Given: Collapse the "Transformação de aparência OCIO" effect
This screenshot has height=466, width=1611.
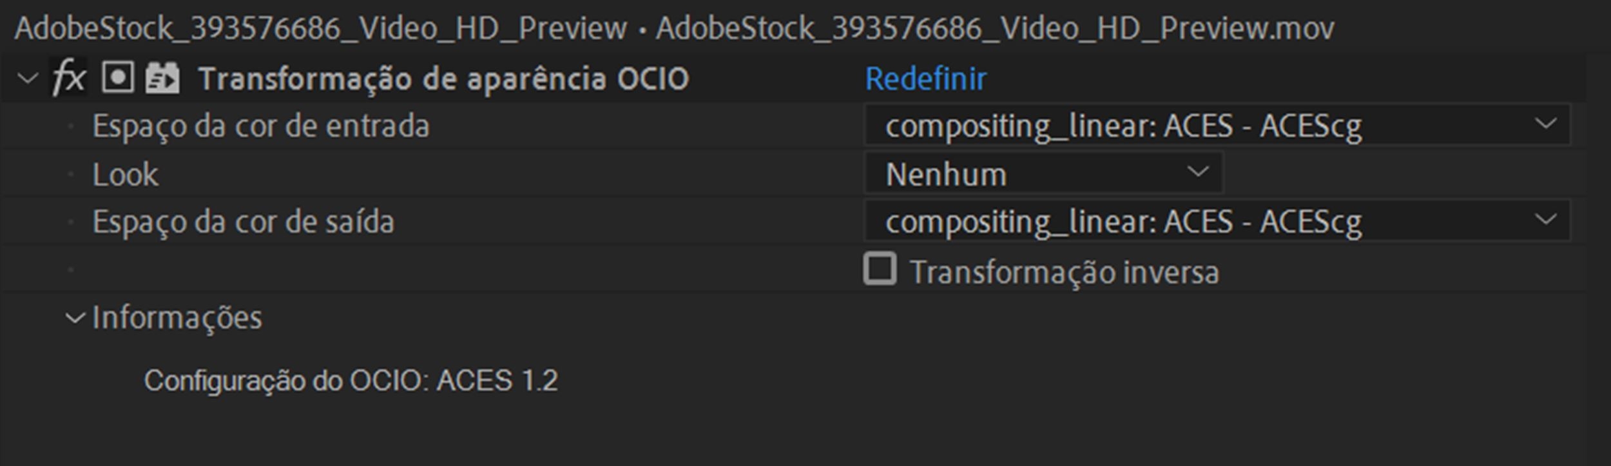Looking at the screenshot, I should [x=27, y=77].
